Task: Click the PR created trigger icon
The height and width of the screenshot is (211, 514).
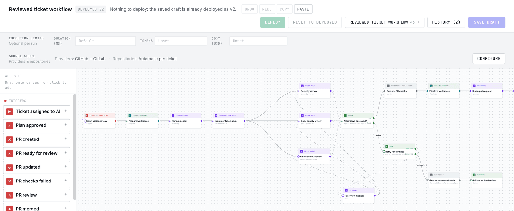Action: (x=10, y=139)
